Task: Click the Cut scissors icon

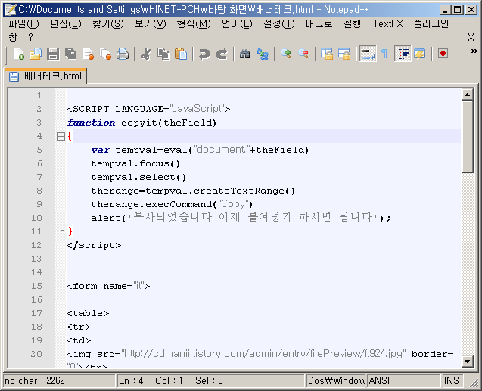Action: point(146,54)
